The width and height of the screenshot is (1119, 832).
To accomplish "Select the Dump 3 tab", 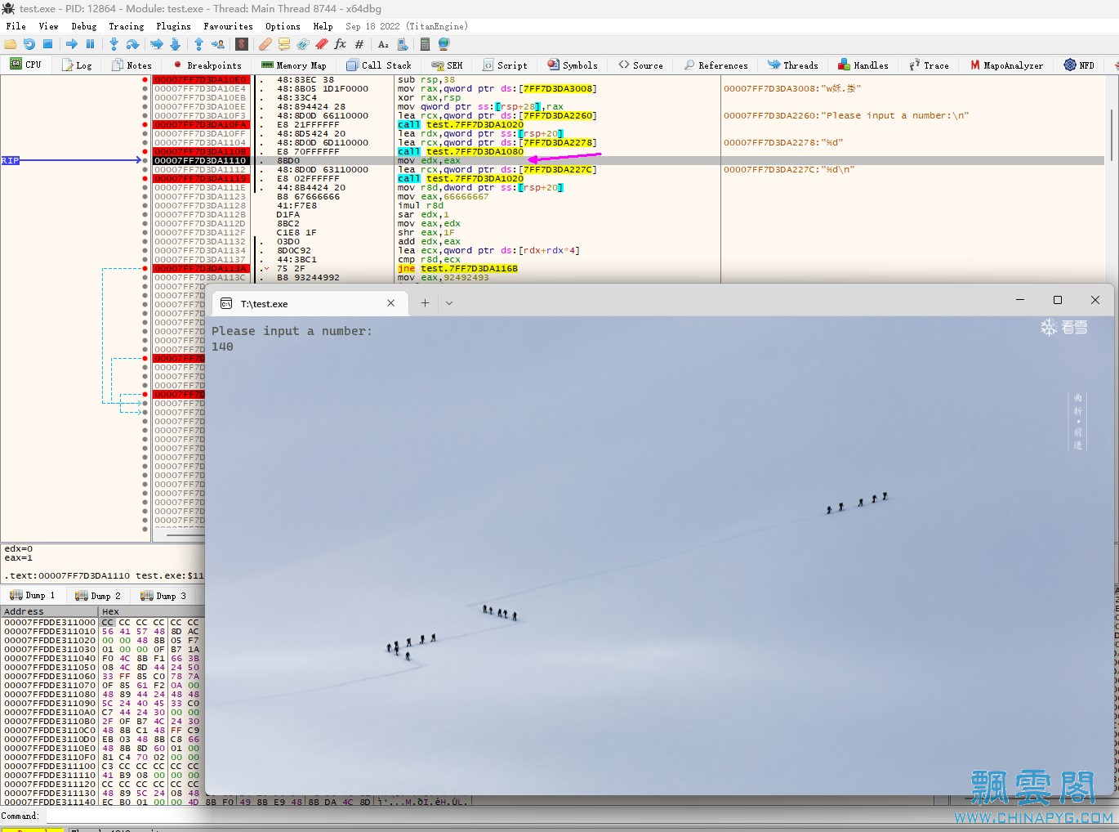I will pyautogui.click(x=163, y=596).
